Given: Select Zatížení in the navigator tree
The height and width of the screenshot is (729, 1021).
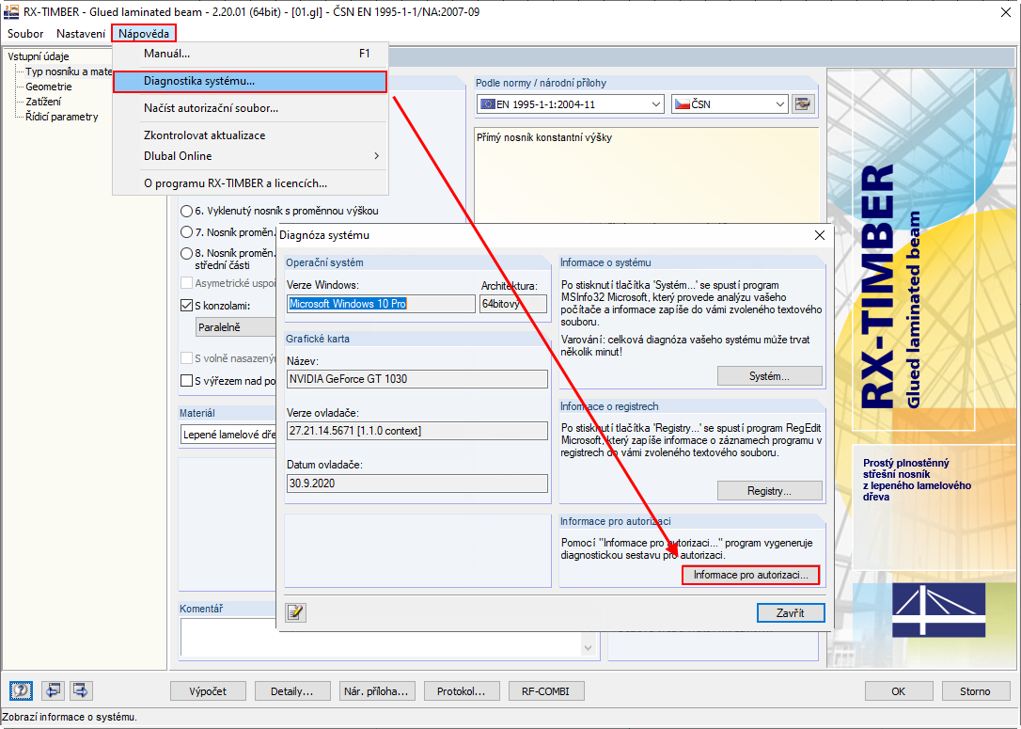Looking at the screenshot, I should [x=43, y=102].
